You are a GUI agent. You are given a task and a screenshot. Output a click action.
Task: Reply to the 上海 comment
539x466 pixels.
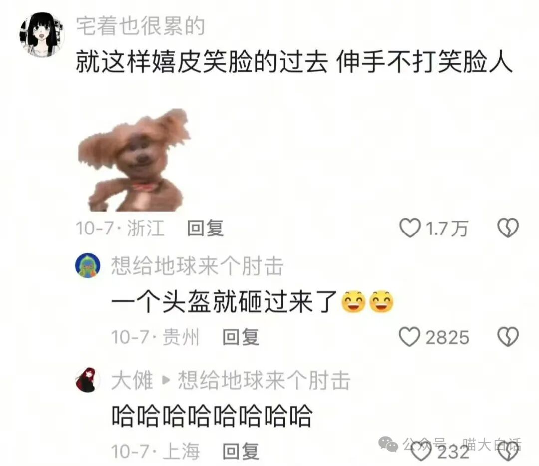(240, 451)
